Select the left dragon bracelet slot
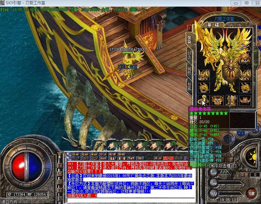Viewport: 261px width, 204px height. 204,75
